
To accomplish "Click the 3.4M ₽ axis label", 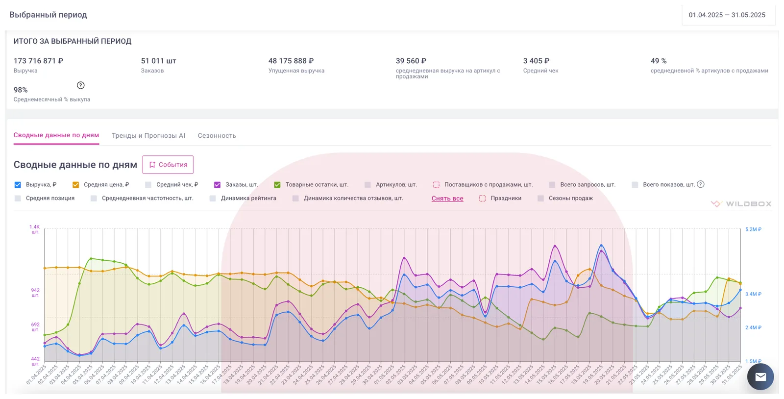I will 753,294.
